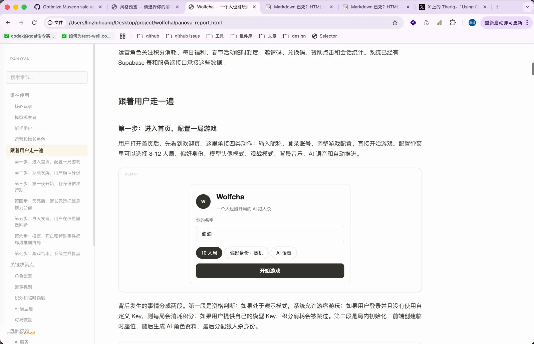534x344 pixels.
Task: Open codex的goal命令 bookmark
Action: coord(29,36)
